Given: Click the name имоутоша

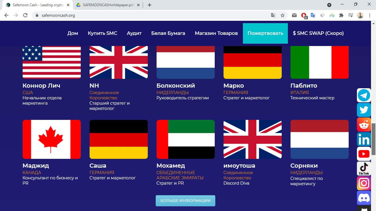Looking at the screenshot, I should pos(239,166).
